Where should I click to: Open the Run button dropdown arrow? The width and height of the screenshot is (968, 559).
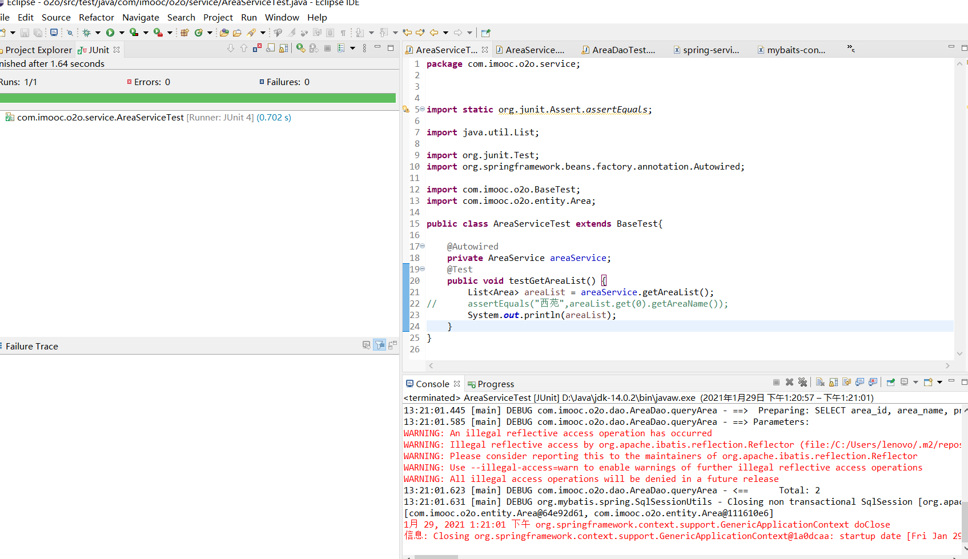(122, 33)
